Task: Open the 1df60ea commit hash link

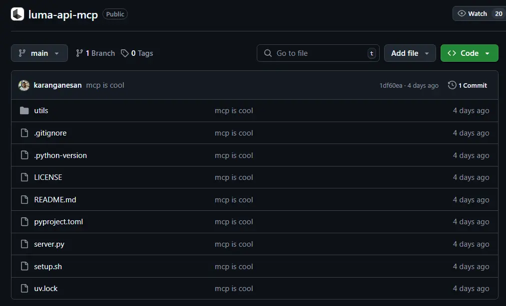Action: (x=391, y=86)
